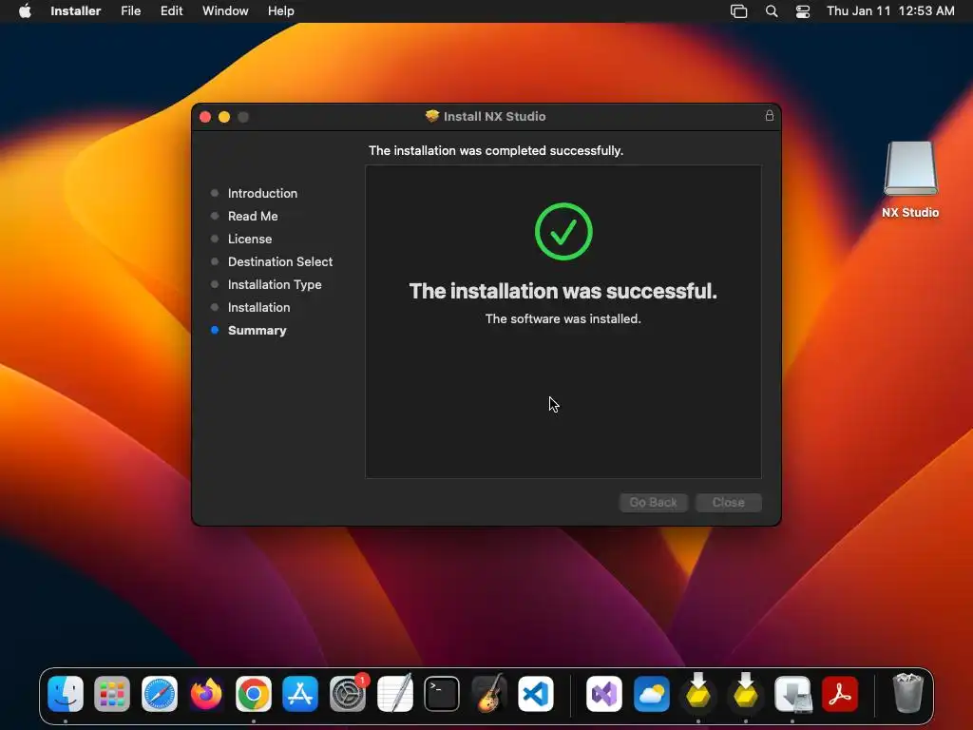Click the Close button in installer
This screenshot has height=730, width=973.
729,502
